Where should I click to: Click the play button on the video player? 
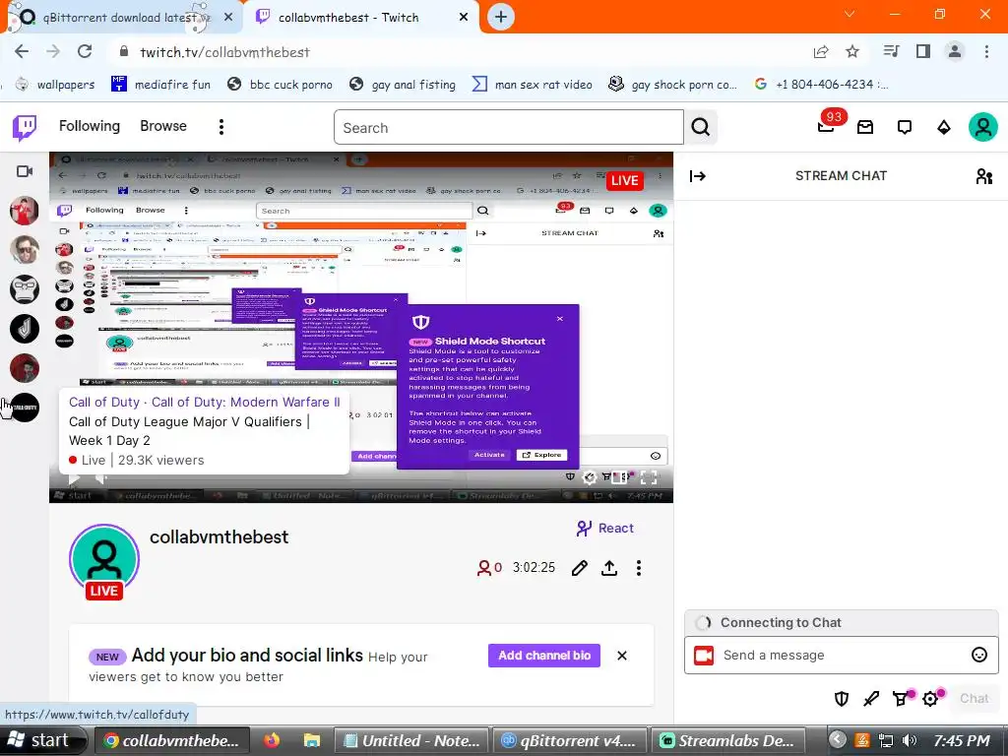[x=74, y=479]
